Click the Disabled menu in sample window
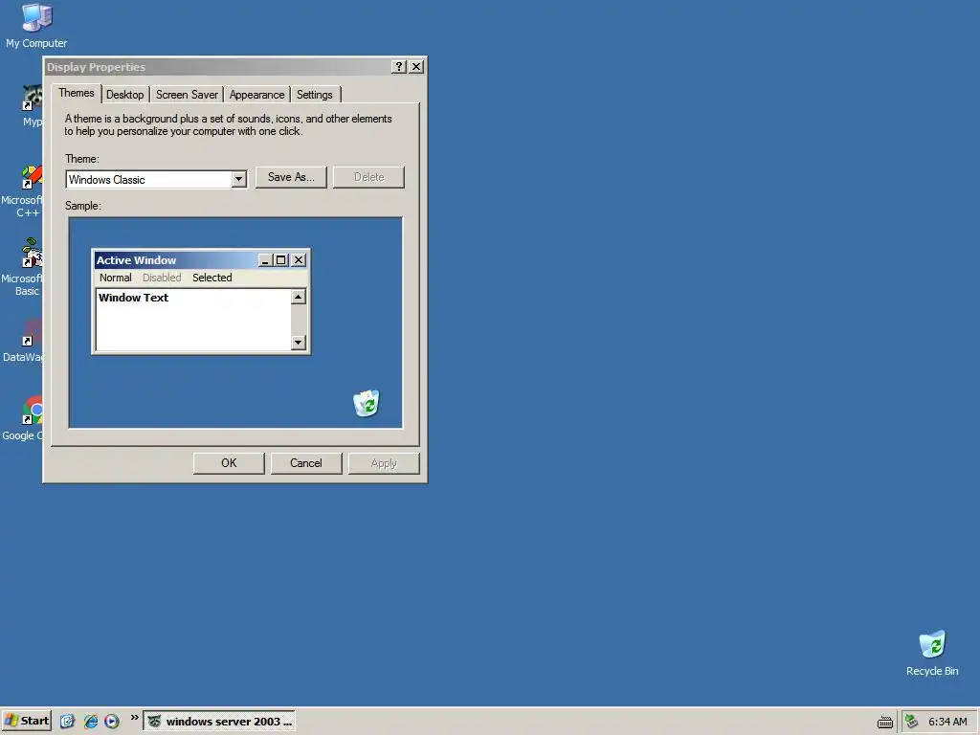Image resolution: width=980 pixels, height=735 pixels. [162, 278]
